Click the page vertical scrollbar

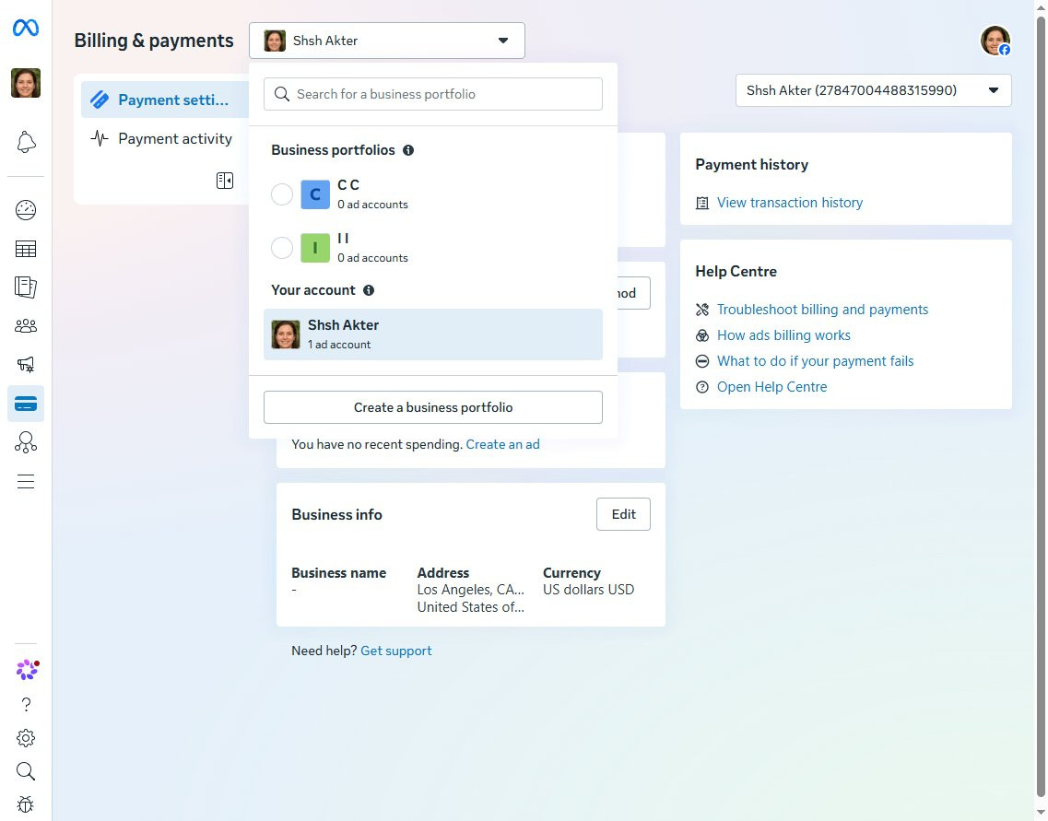click(x=1041, y=407)
